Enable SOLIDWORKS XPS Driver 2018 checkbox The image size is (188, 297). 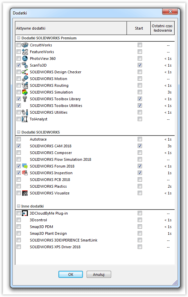18,247
